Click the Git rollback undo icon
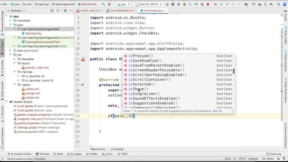Viewport: 288px width, 162px height. pyautogui.click(x=239, y=4)
